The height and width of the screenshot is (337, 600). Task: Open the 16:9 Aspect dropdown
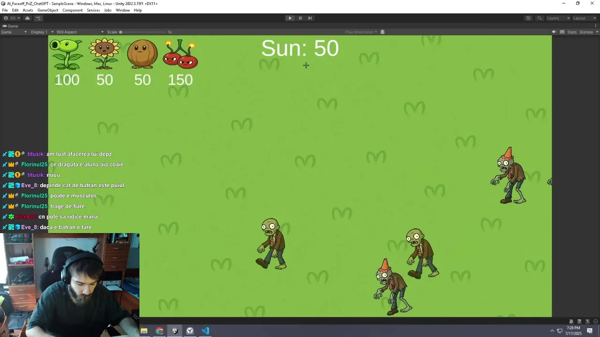(80, 32)
